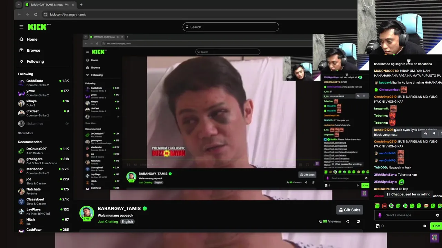Open offline iilskamlive channel
Screen dimensions: 442x248
pyautogui.click(x=44, y=123)
